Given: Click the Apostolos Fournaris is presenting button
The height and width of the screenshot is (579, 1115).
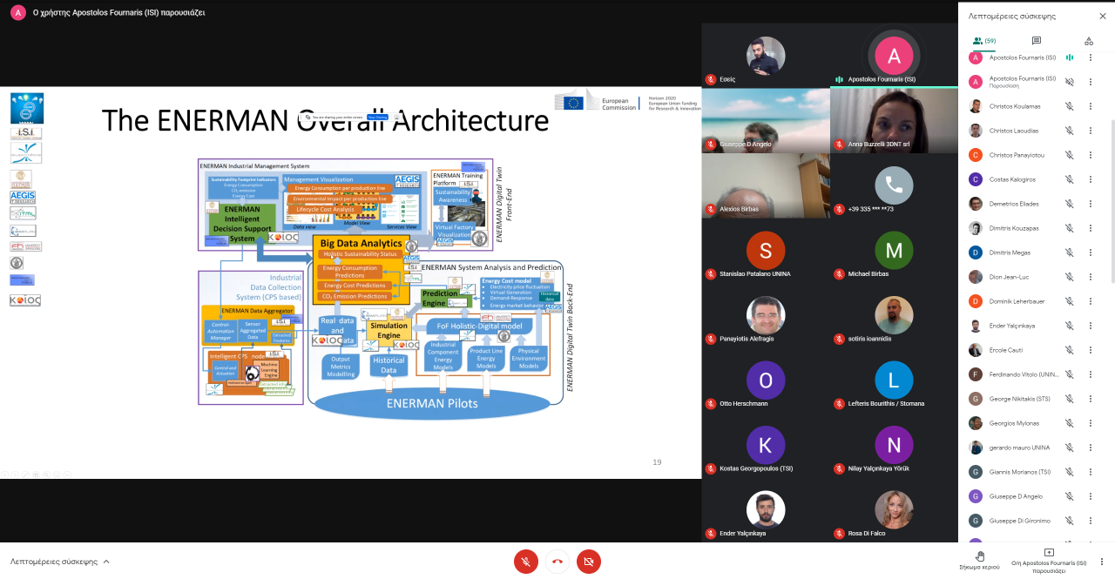Looking at the screenshot, I should click(x=1048, y=558).
